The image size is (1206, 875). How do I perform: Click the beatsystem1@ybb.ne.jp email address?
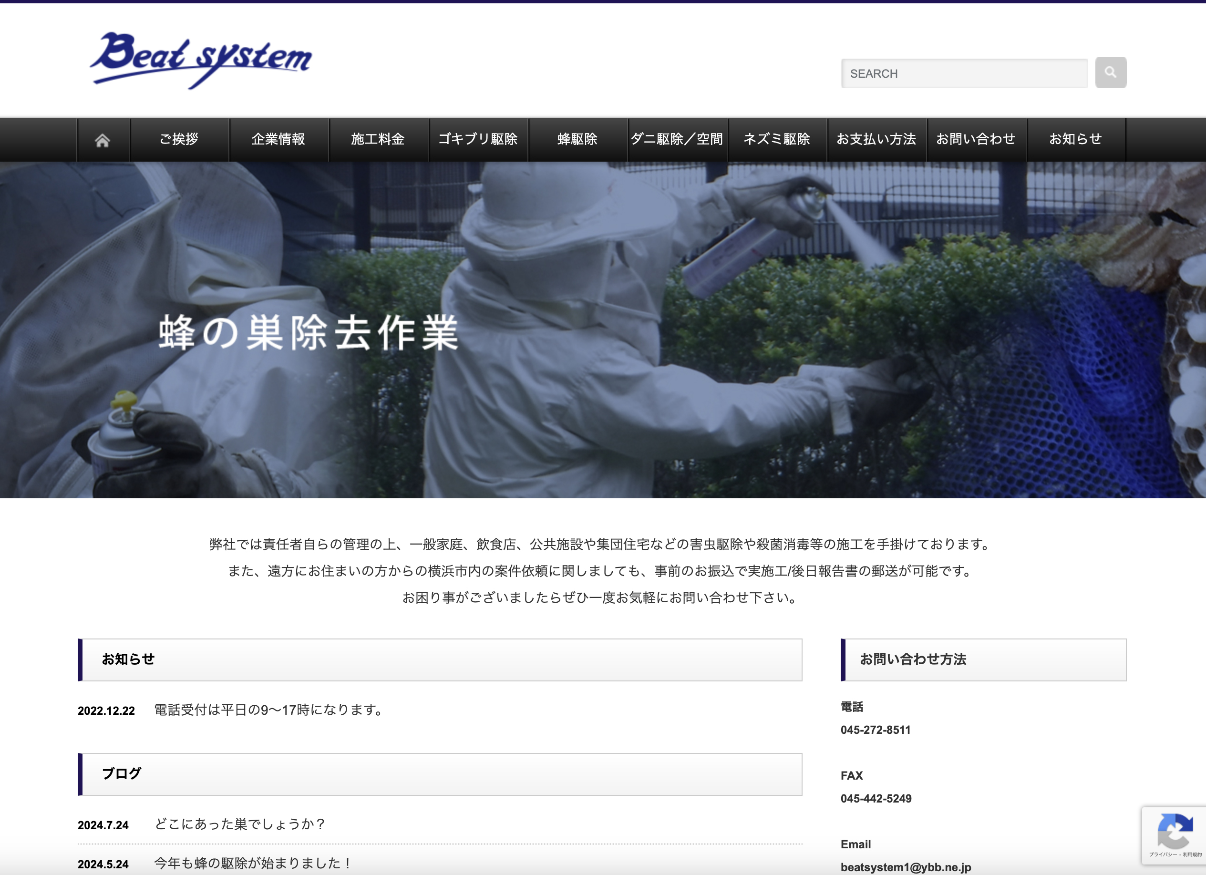pos(906,866)
